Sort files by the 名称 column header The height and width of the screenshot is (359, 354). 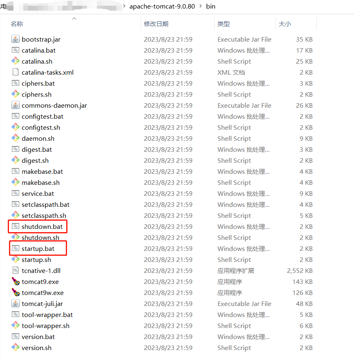(x=17, y=24)
